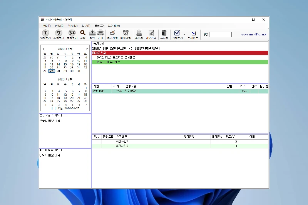Screen dimensions: 308x205
Task: Click the checkbox checkmark toolbar icon
Action: click(x=177, y=33)
